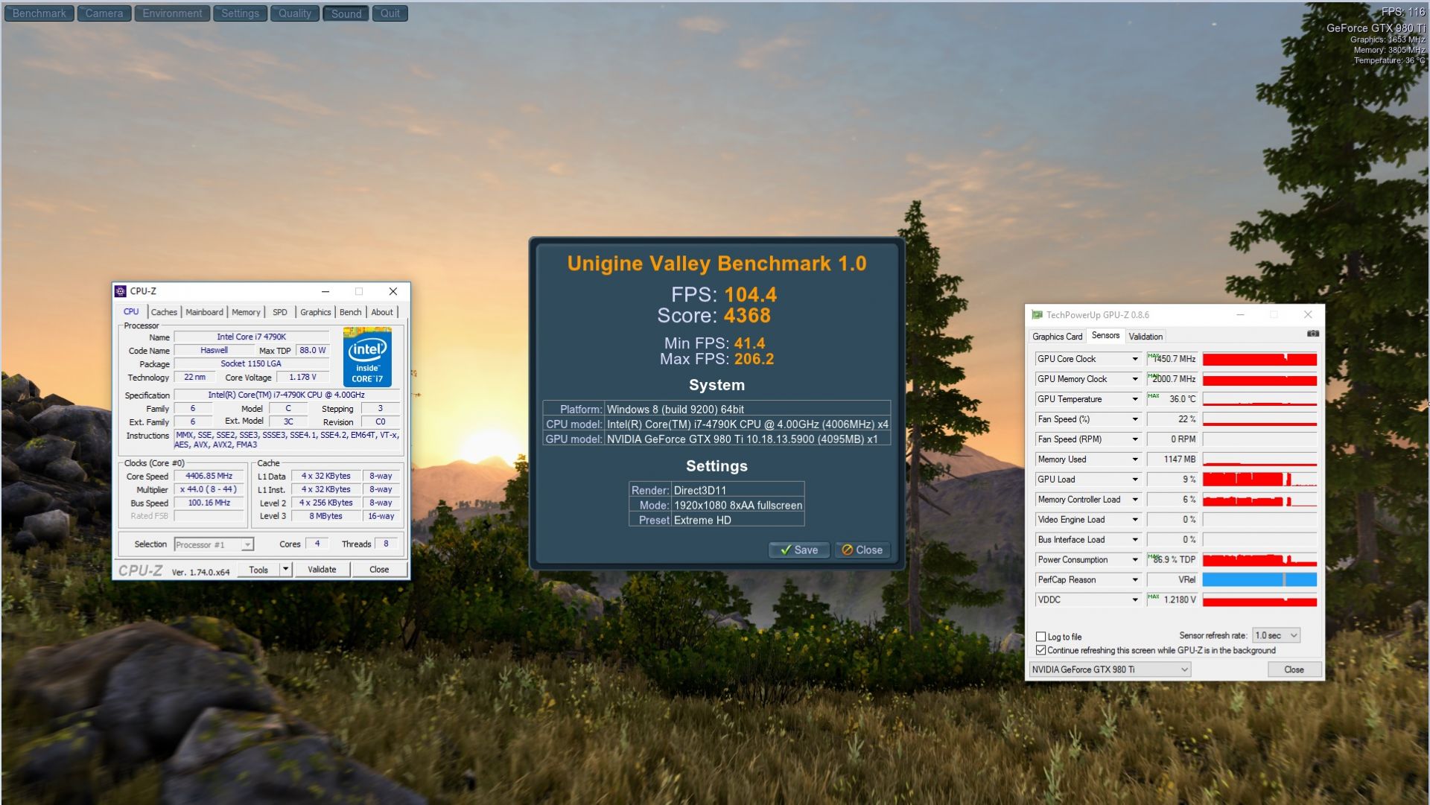Open the GPU Temperature sensor dropdown

pos(1135,399)
